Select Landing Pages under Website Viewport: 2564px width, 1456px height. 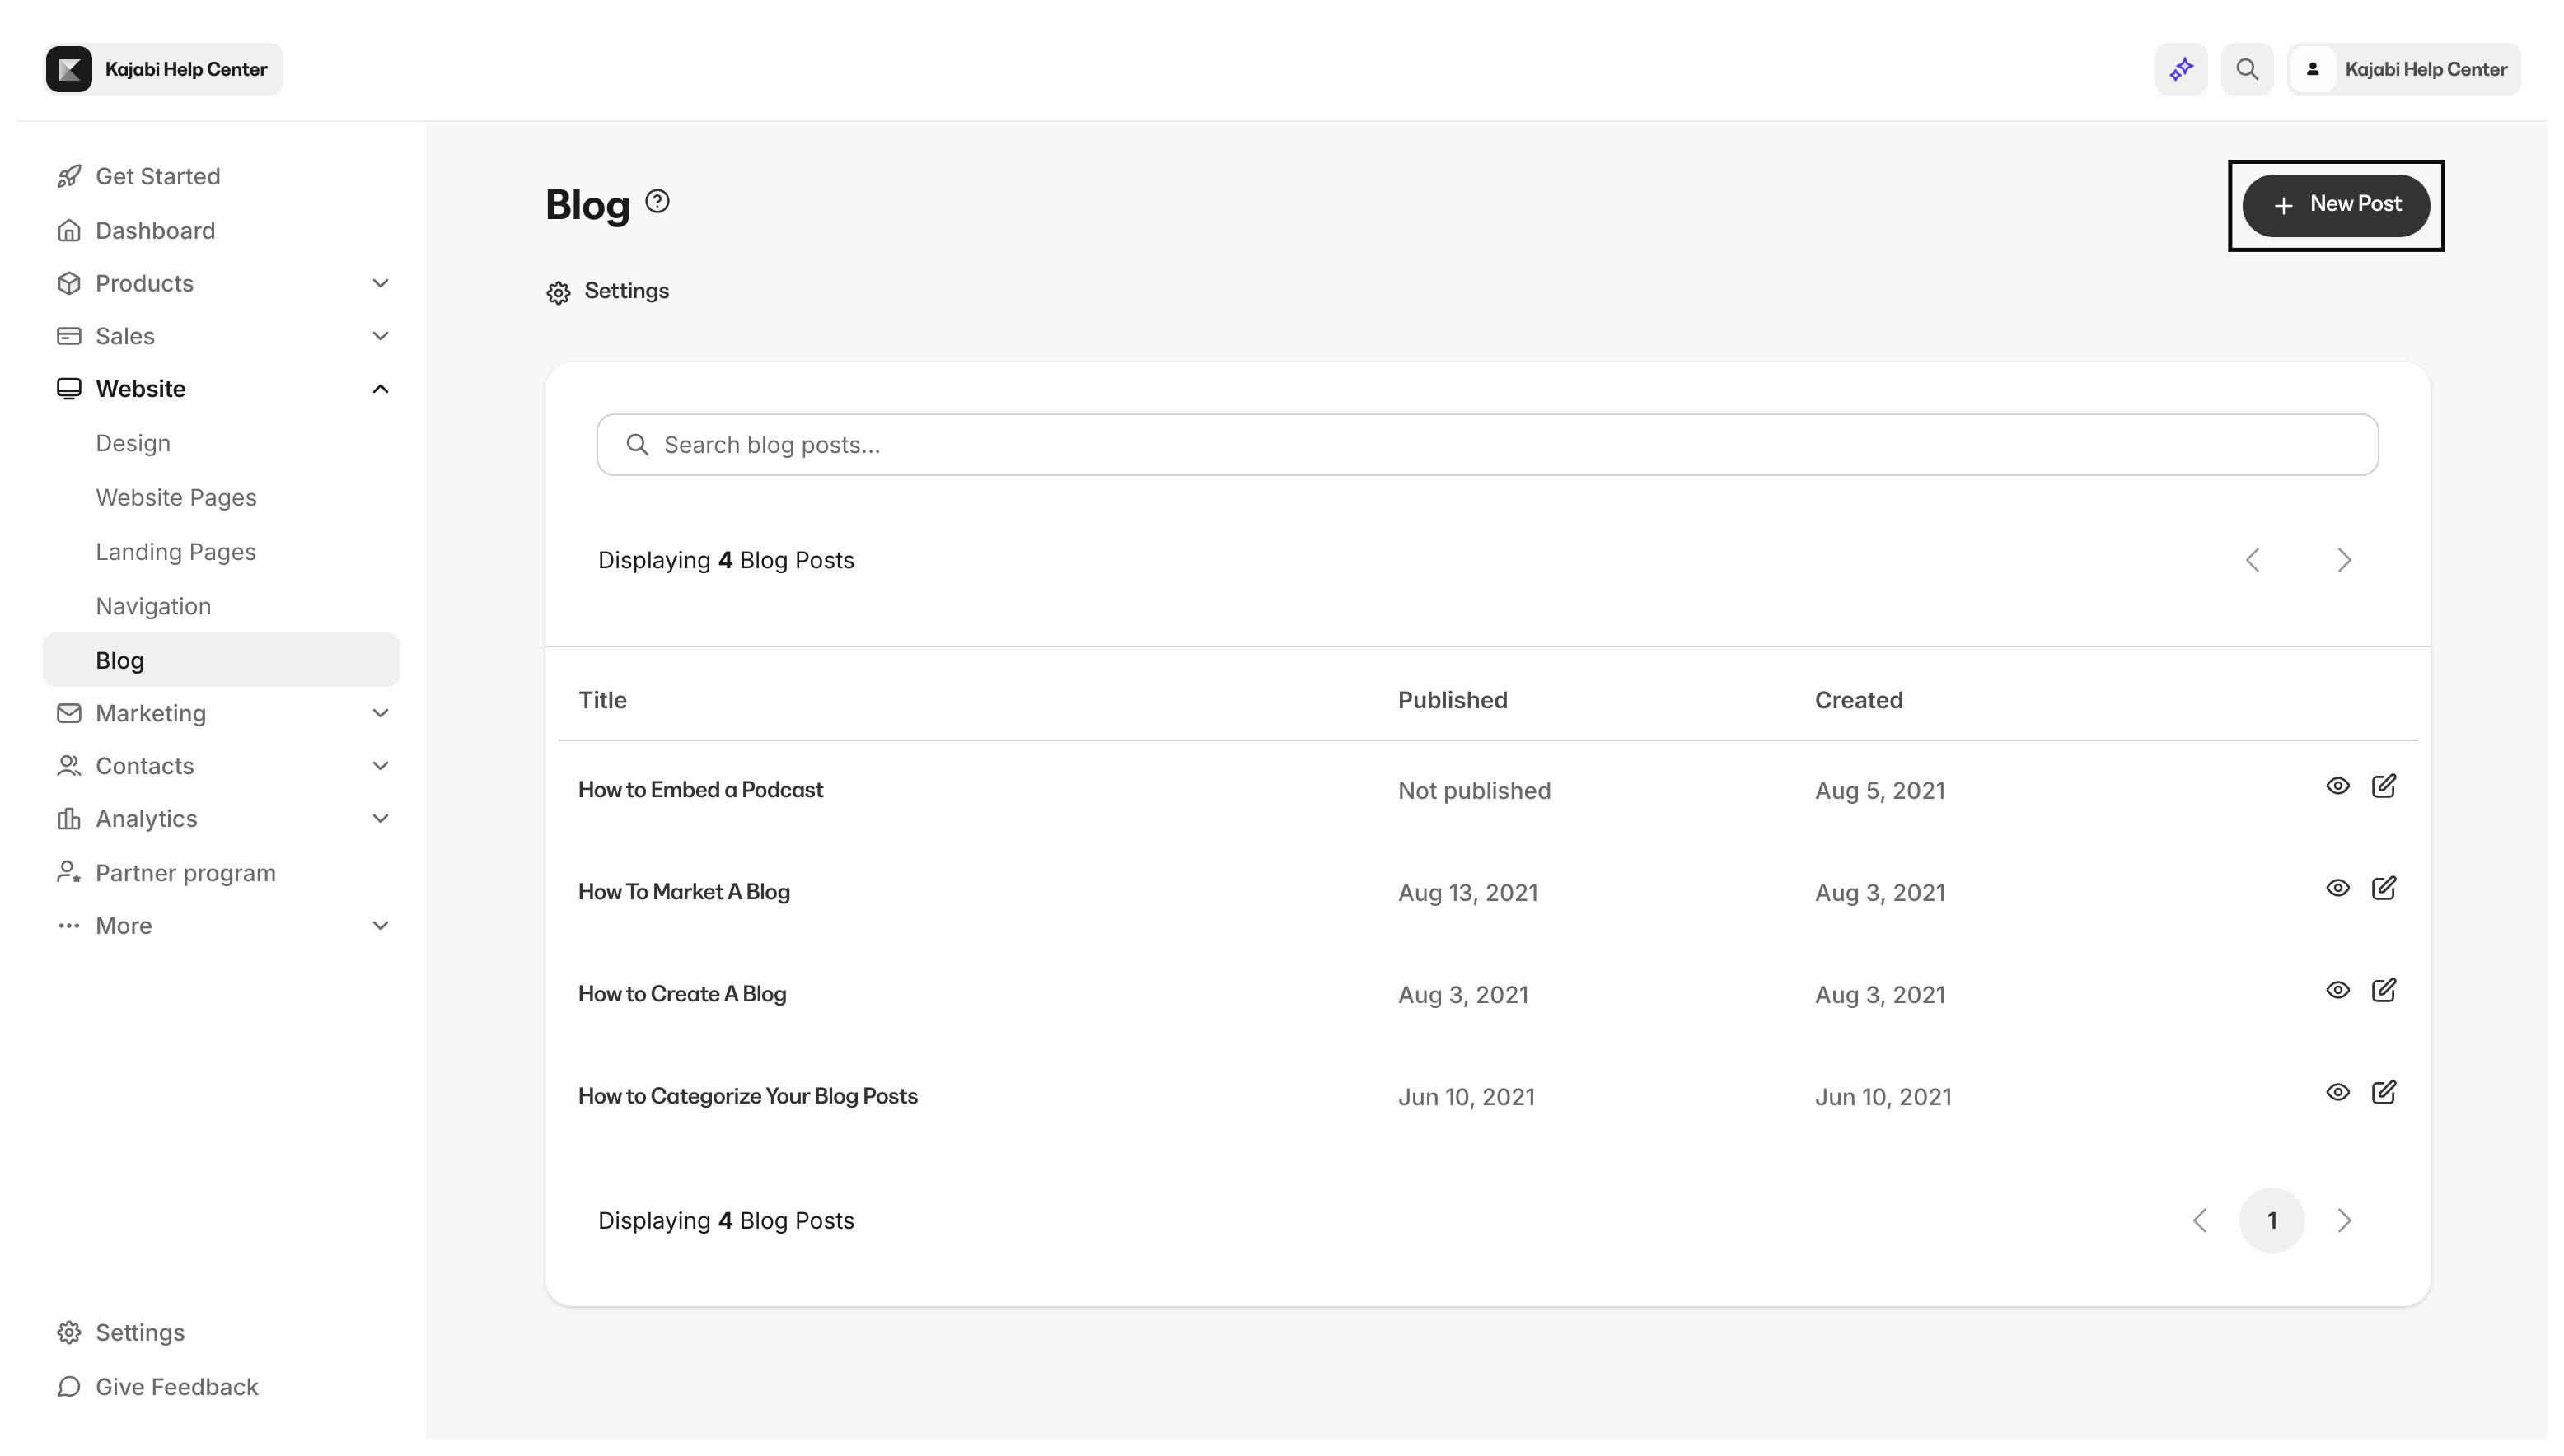176,551
